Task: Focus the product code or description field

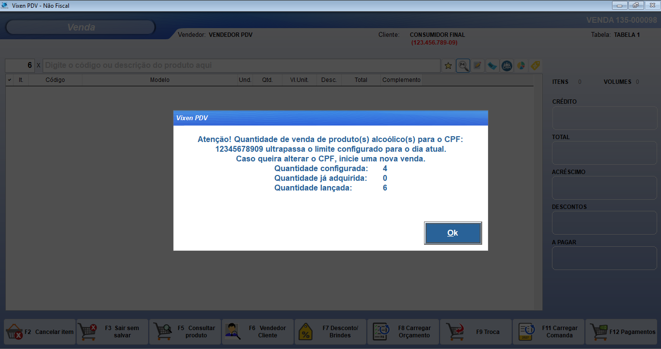Action: 241,65
